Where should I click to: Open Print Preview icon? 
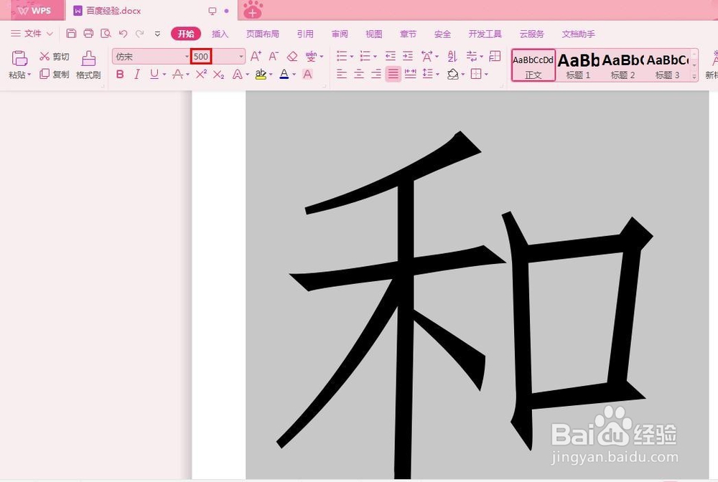(106, 34)
